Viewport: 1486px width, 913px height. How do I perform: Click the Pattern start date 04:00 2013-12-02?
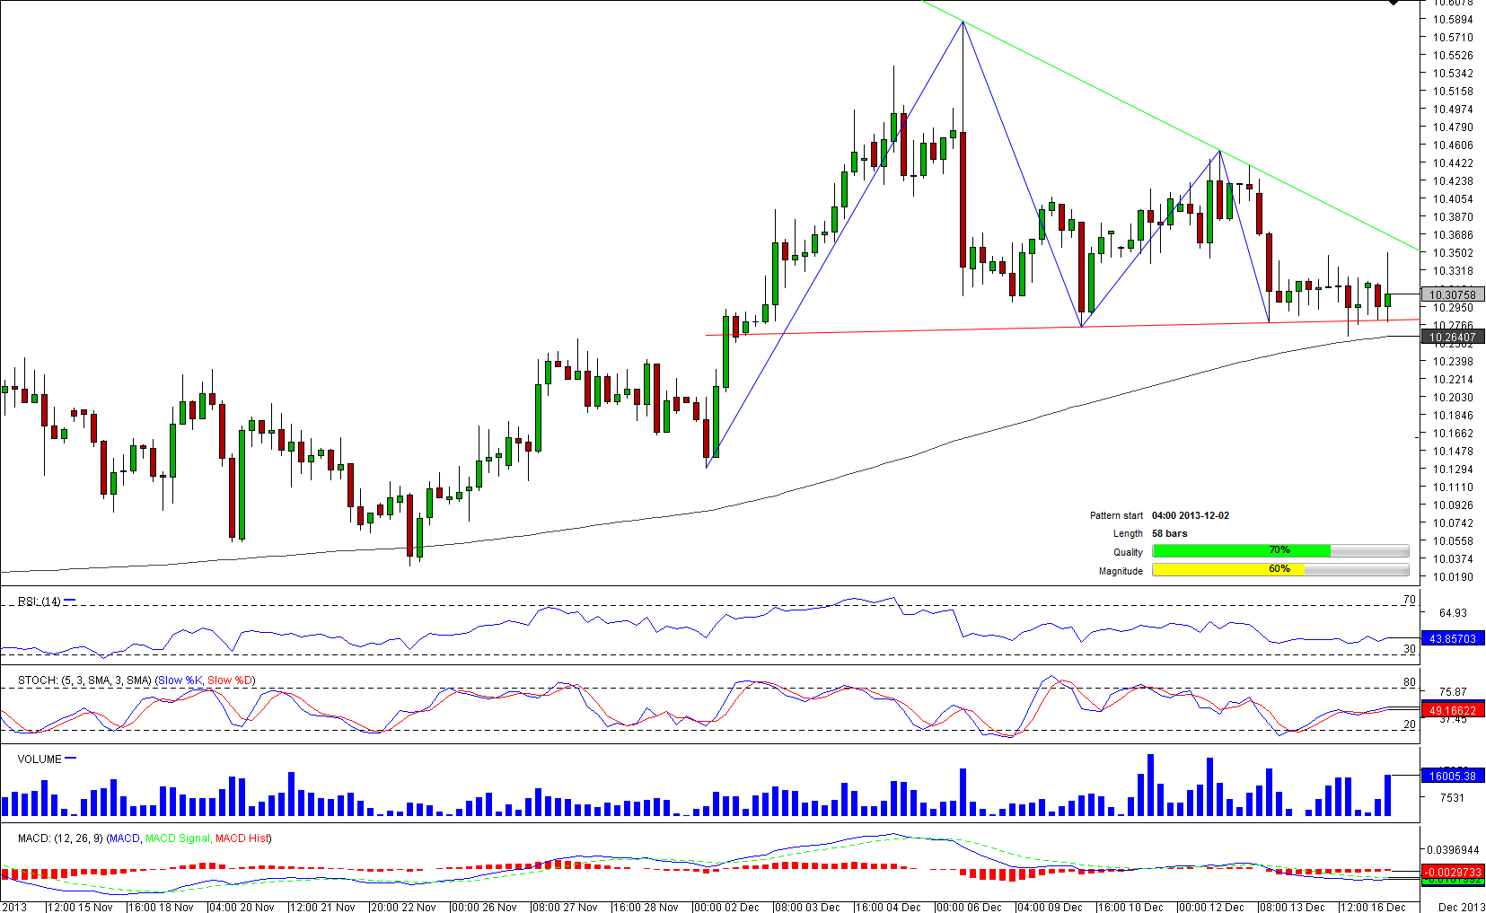point(1191,515)
